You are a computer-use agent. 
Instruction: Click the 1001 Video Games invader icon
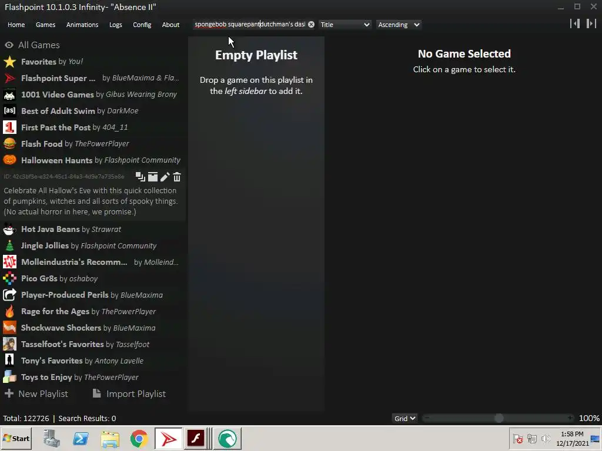pyautogui.click(x=9, y=95)
